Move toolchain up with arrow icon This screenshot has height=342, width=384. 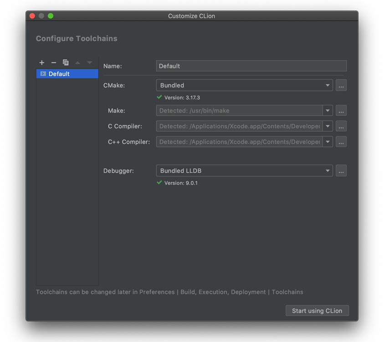[77, 63]
